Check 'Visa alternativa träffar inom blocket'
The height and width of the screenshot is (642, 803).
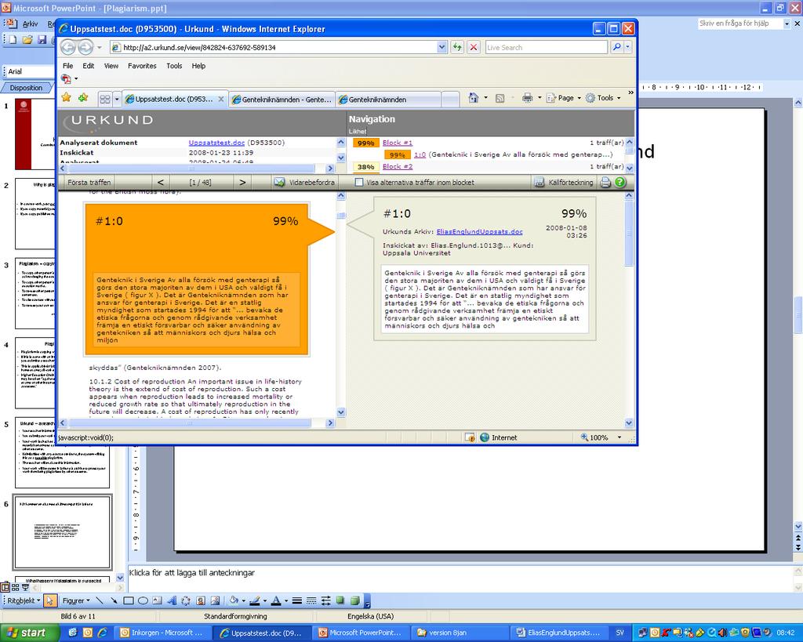coord(359,183)
